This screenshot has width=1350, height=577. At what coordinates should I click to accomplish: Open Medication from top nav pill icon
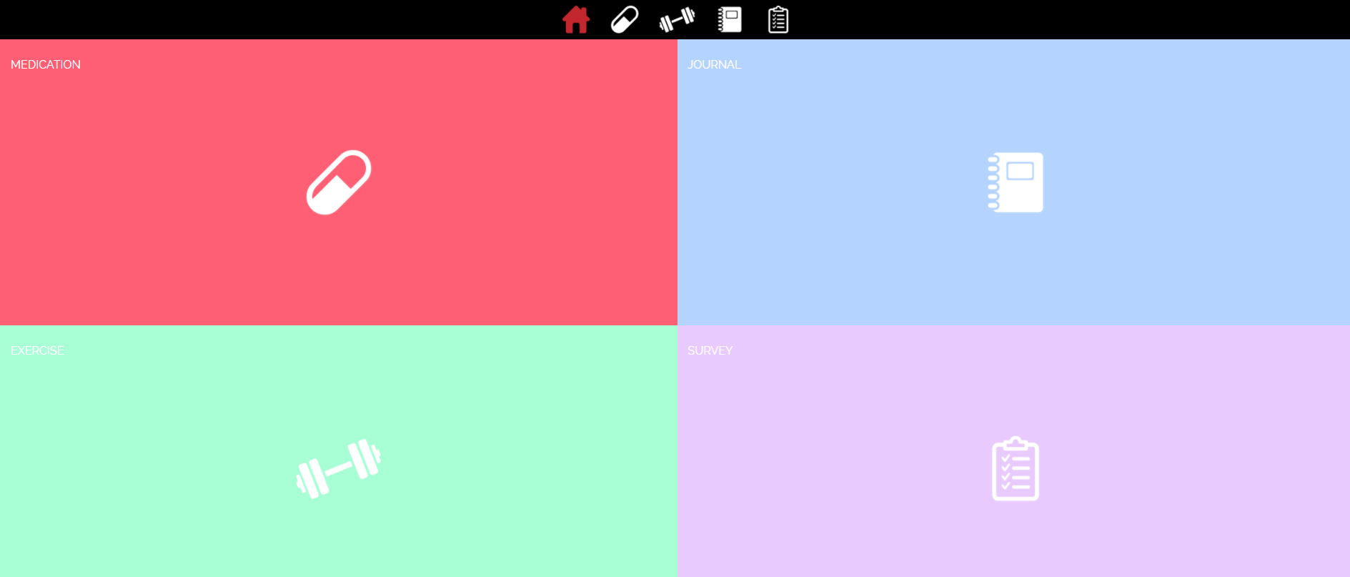pyautogui.click(x=625, y=20)
